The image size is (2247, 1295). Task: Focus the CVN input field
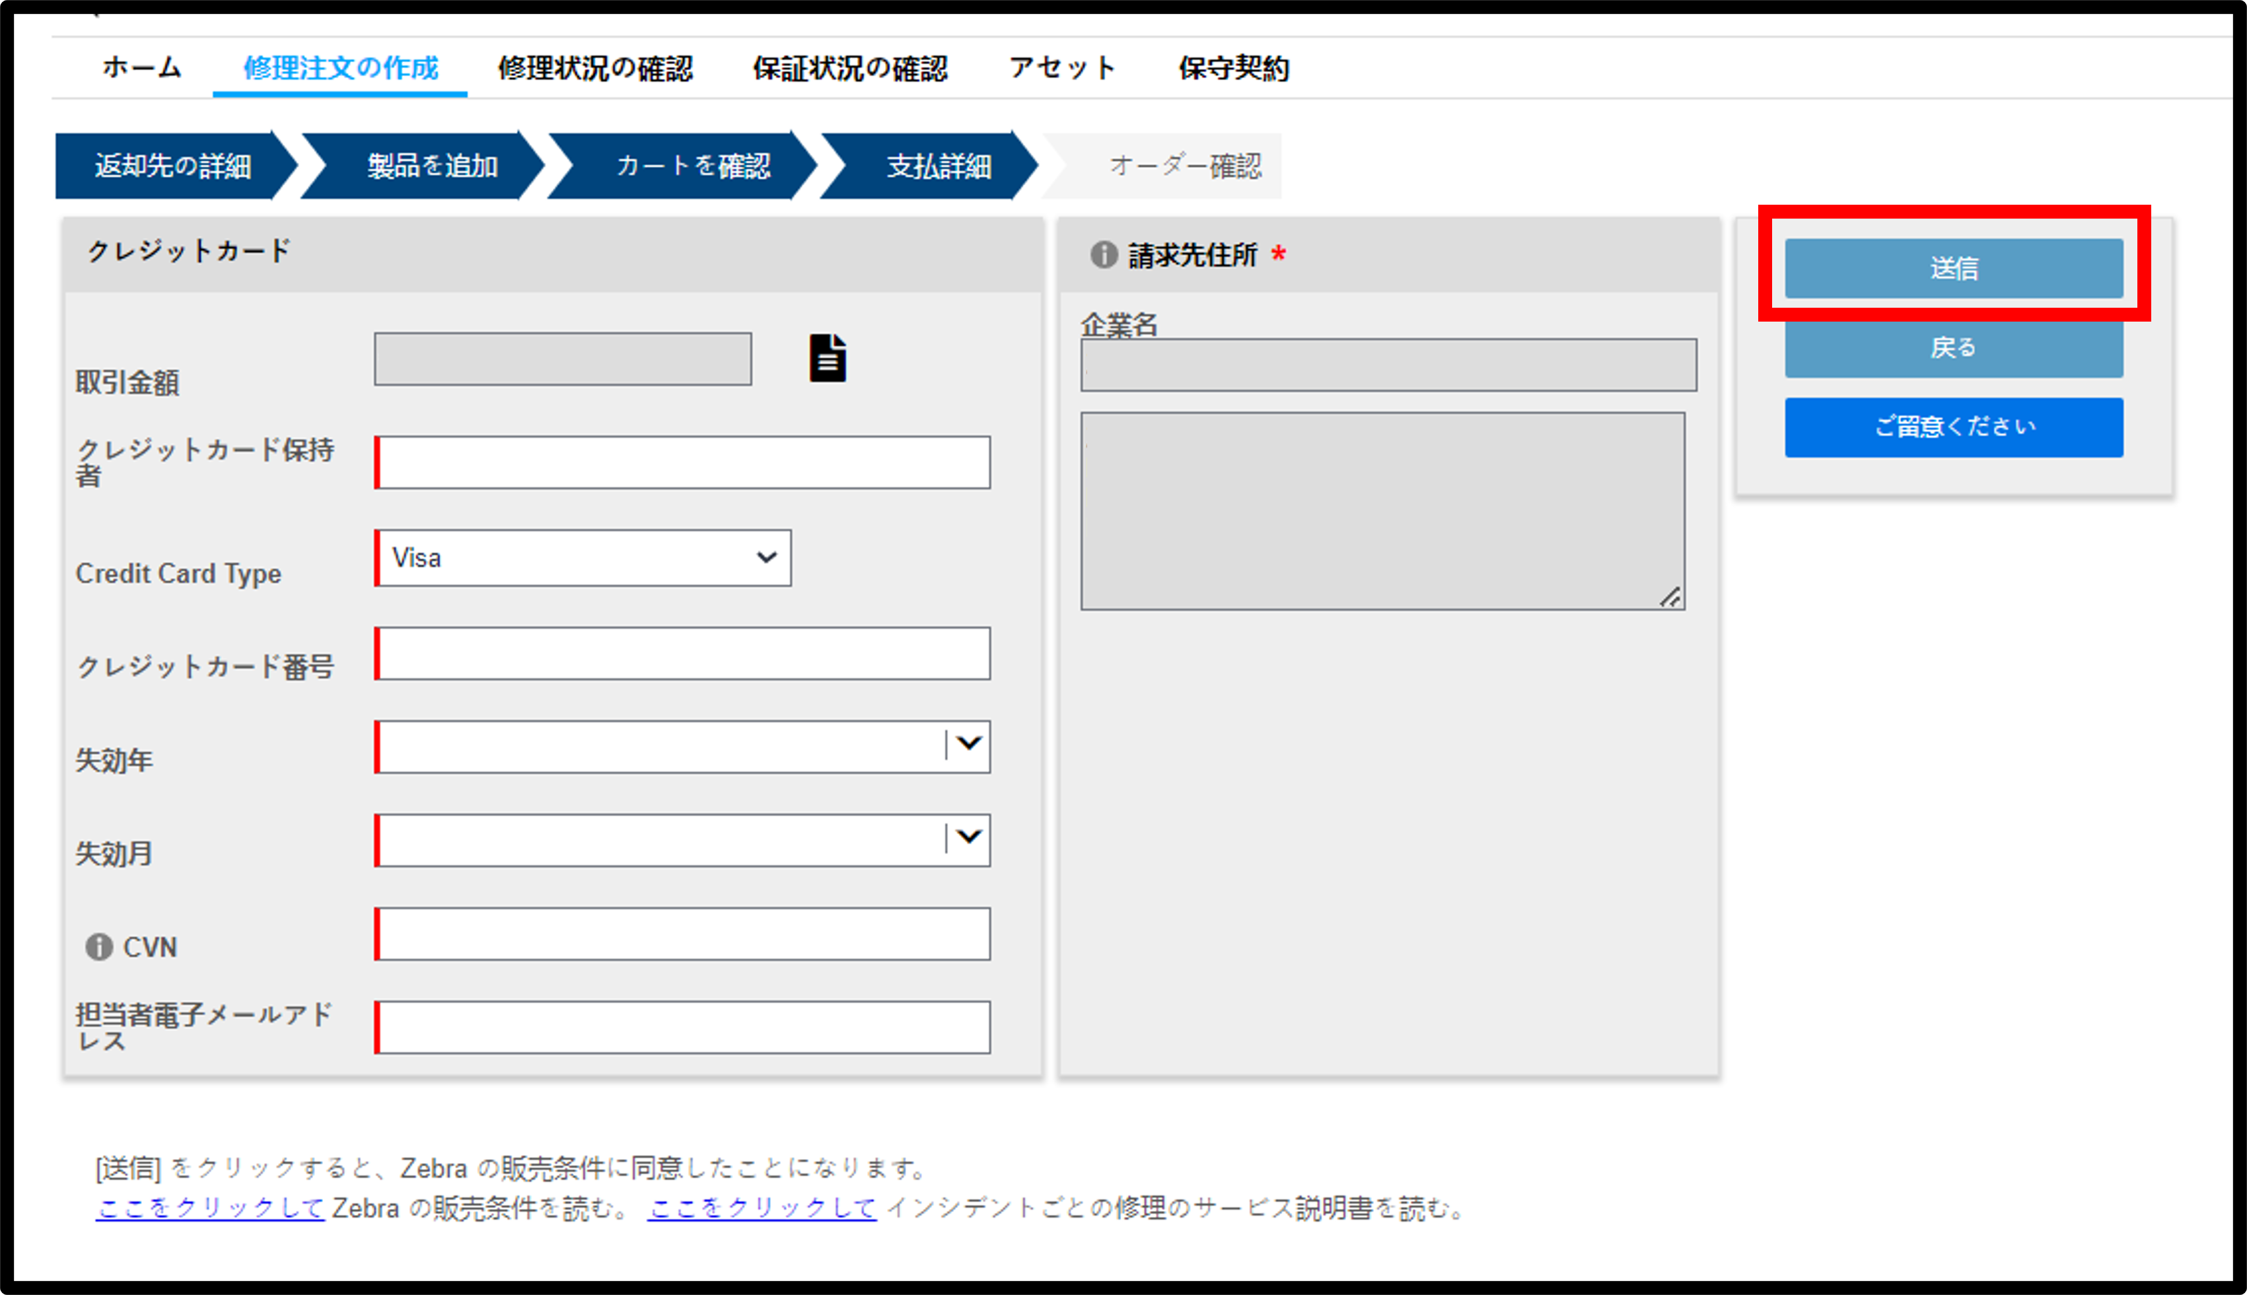682,933
